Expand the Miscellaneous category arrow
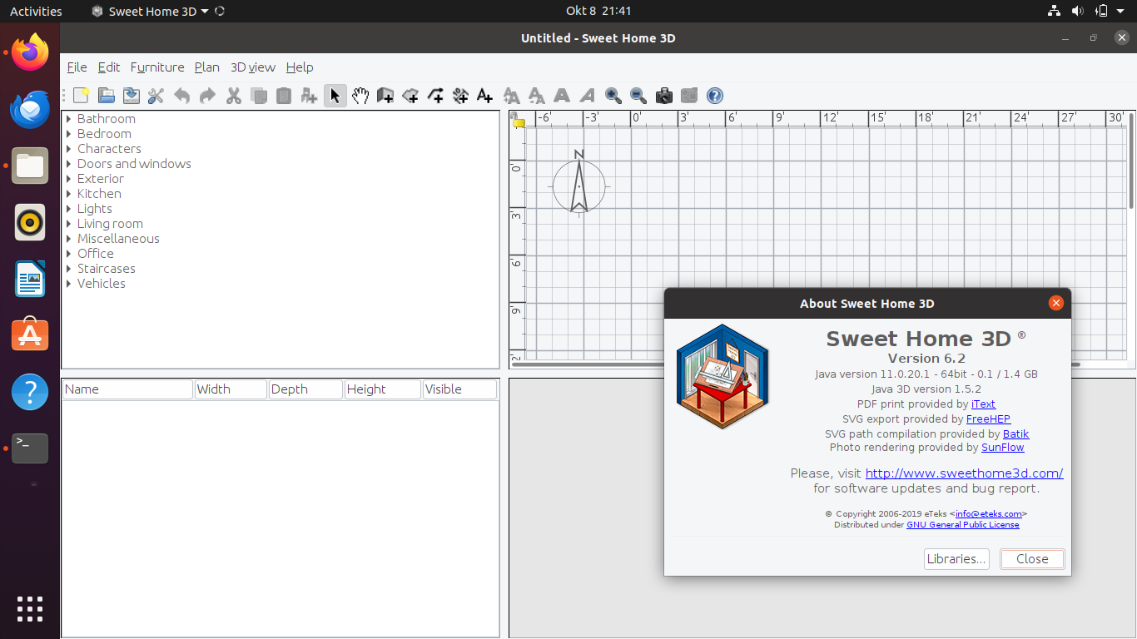This screenshot has height=639, width=1137. [x=69, y=239]
